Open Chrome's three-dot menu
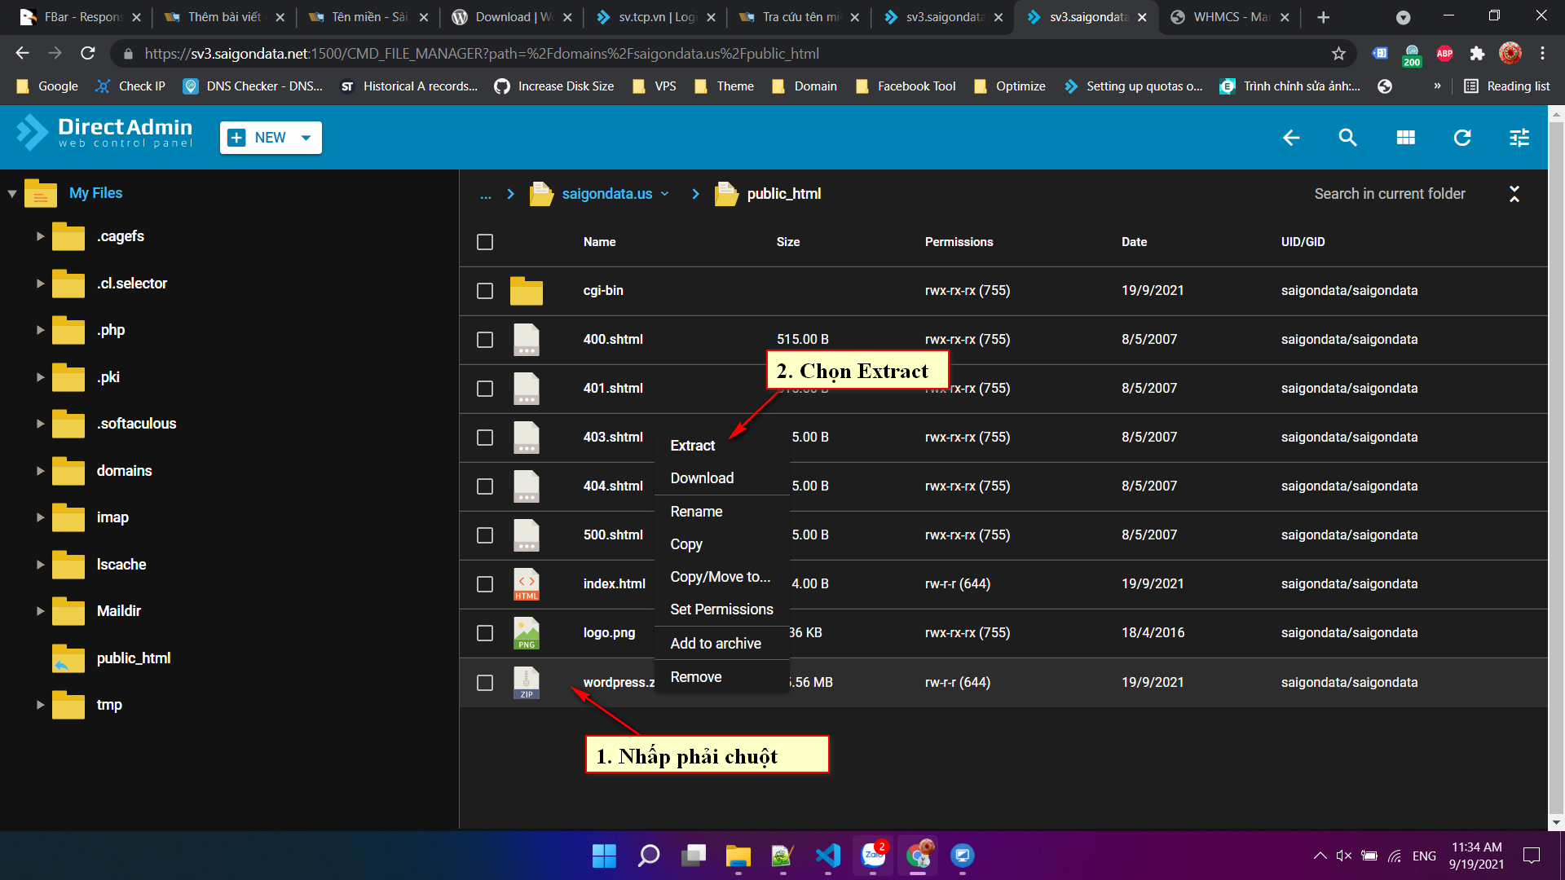The image size is (1565, 880). pos(1542,54)
